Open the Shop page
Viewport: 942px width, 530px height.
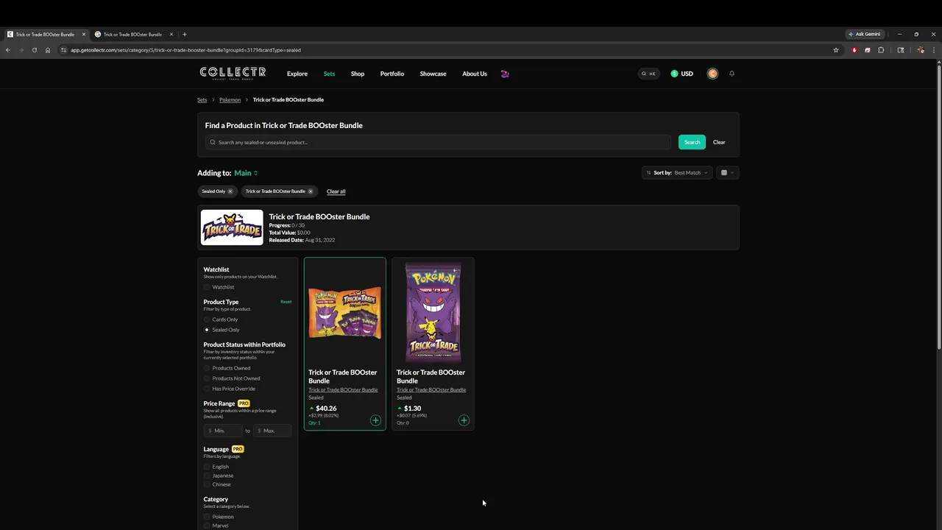(x=358, y=74)
